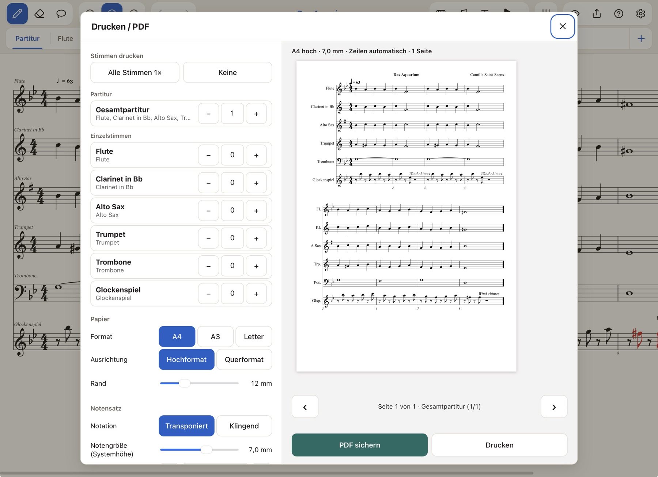This screenshot has height=477, width=658.
Task: Set notation to Klingend
Action: pyautogui.click(x=244, y=426)
